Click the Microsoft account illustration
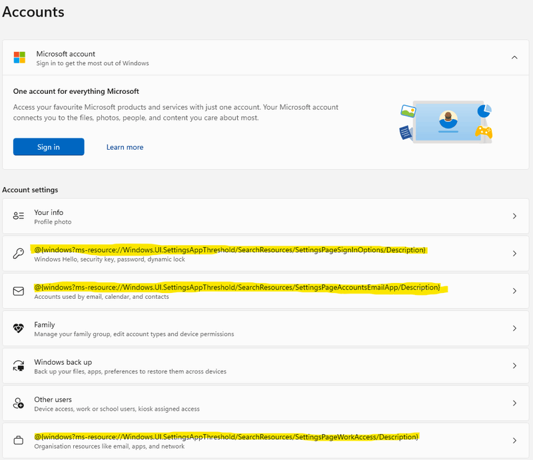533x460 pixels. pos(446,122)
